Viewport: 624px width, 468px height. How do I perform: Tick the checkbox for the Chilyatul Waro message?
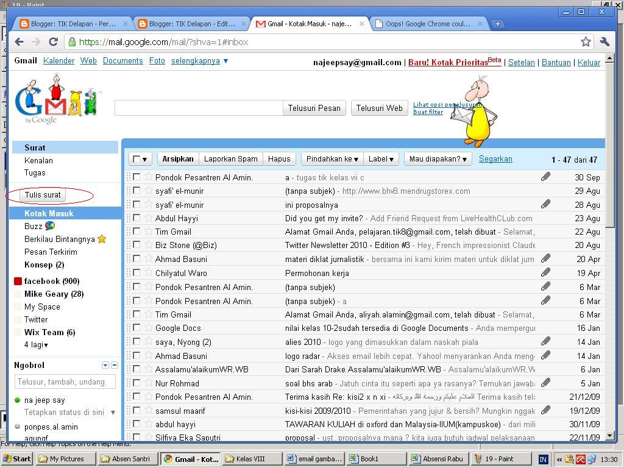pos(136,272)
